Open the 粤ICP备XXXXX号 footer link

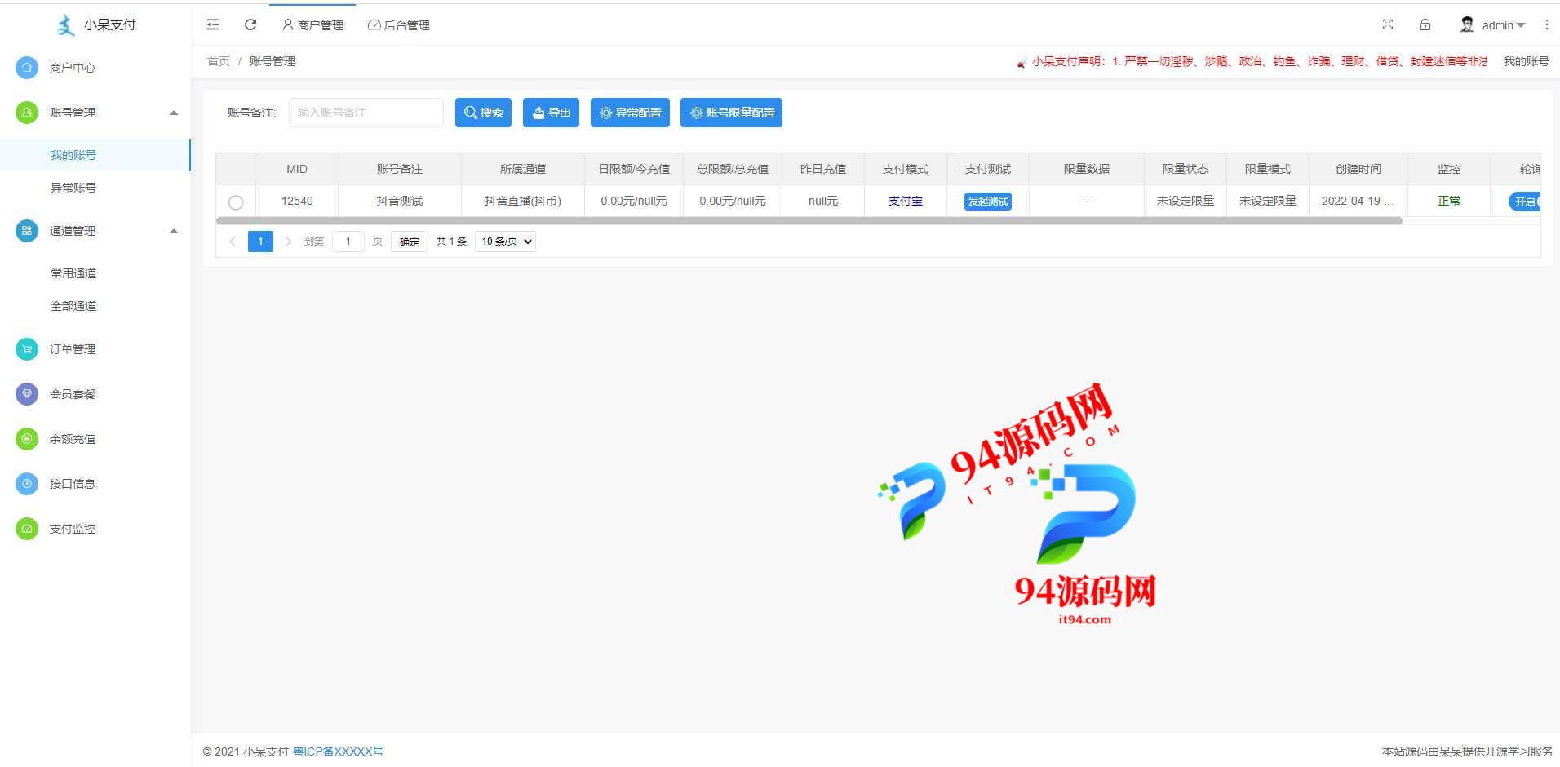click(338, 751)
